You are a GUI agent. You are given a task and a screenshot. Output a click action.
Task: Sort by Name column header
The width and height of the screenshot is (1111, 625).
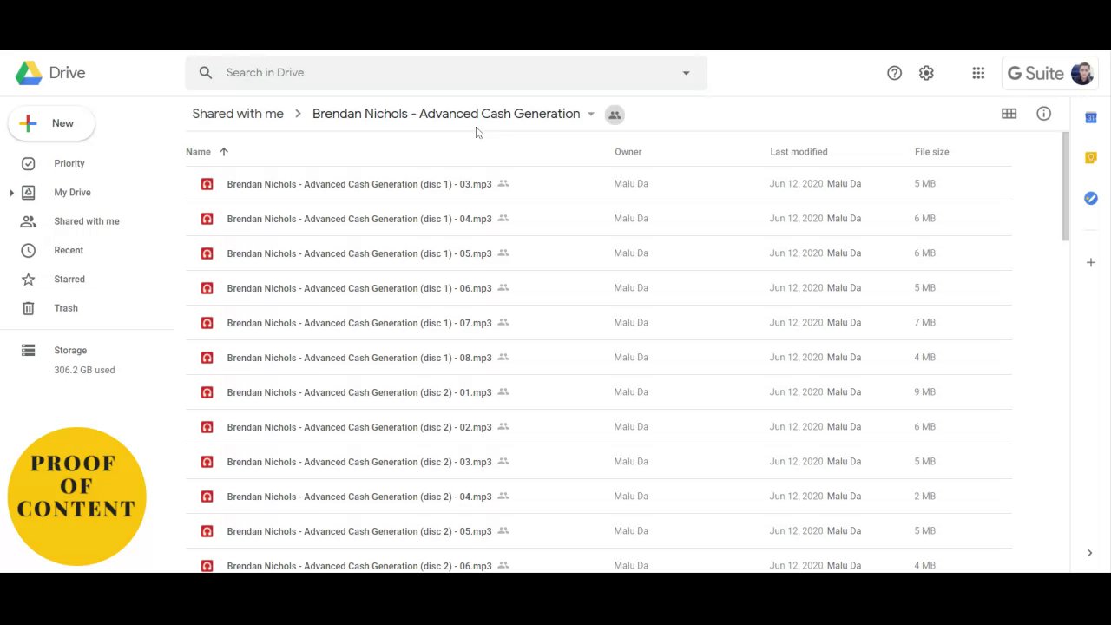pyautogui.click(x=198, y=152)
